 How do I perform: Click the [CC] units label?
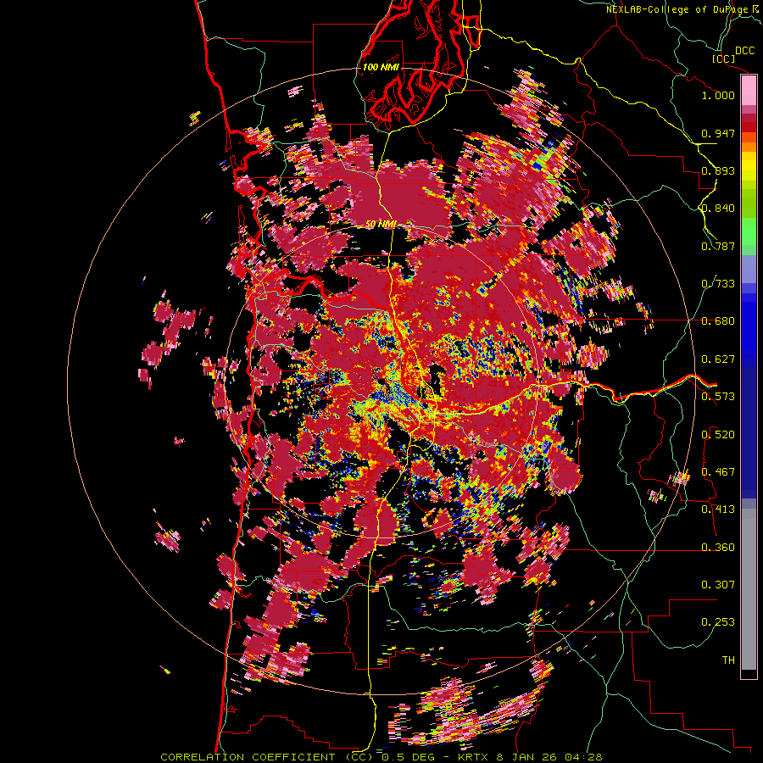723,58
